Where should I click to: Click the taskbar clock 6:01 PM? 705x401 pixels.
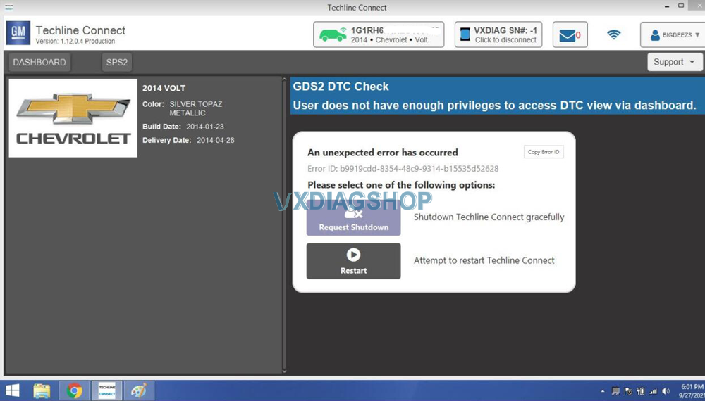pos(692,387)
